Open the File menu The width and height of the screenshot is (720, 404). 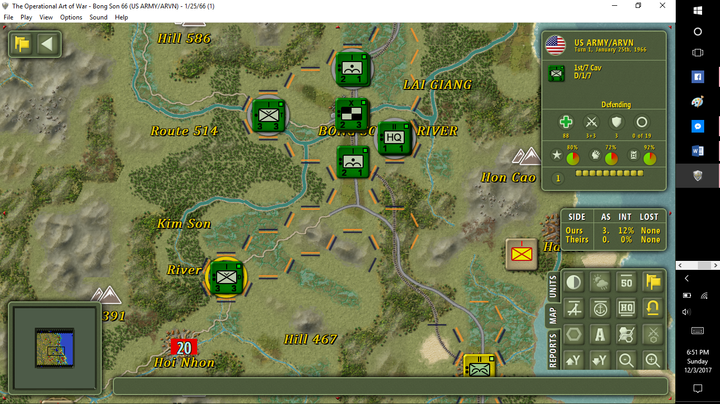click(x=8, y=17)
